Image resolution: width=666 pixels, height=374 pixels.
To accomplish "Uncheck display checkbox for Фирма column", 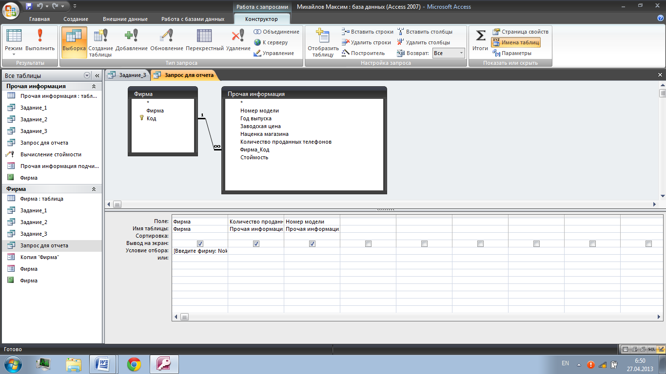I will [200, 243].
